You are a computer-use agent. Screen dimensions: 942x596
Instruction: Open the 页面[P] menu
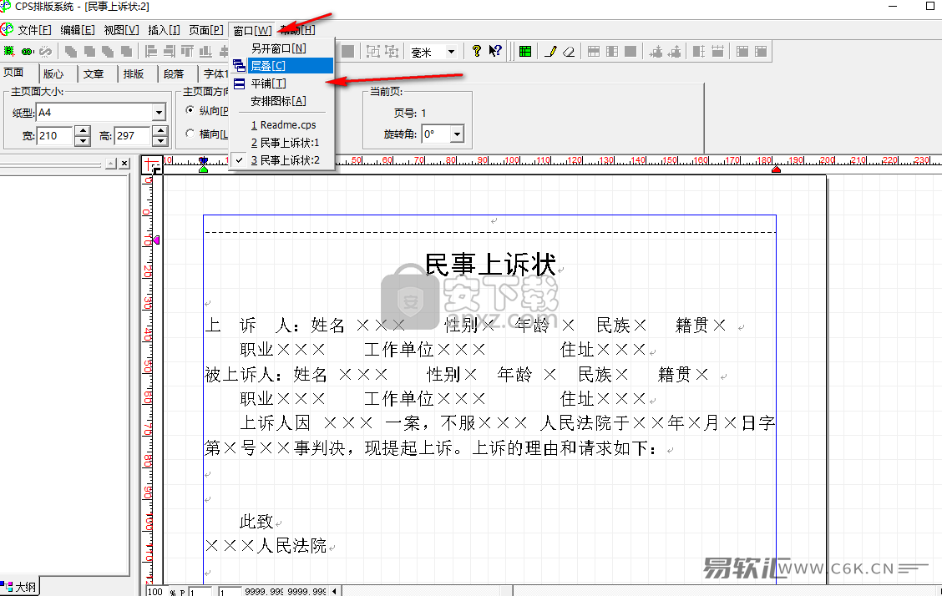coord(206,30)
